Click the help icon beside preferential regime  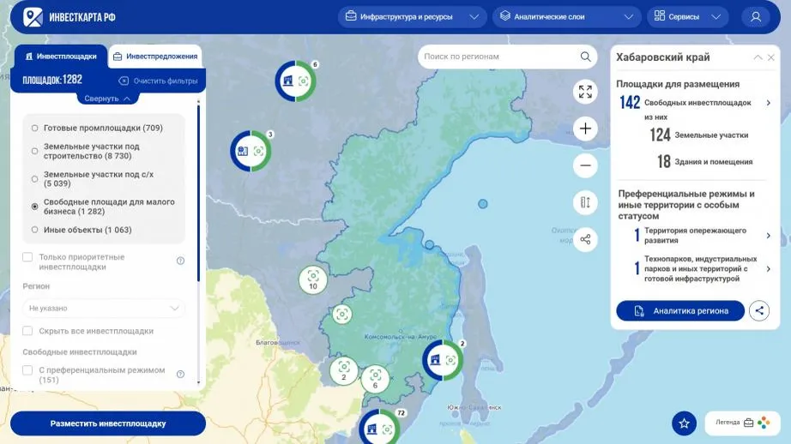pos(181,374)
